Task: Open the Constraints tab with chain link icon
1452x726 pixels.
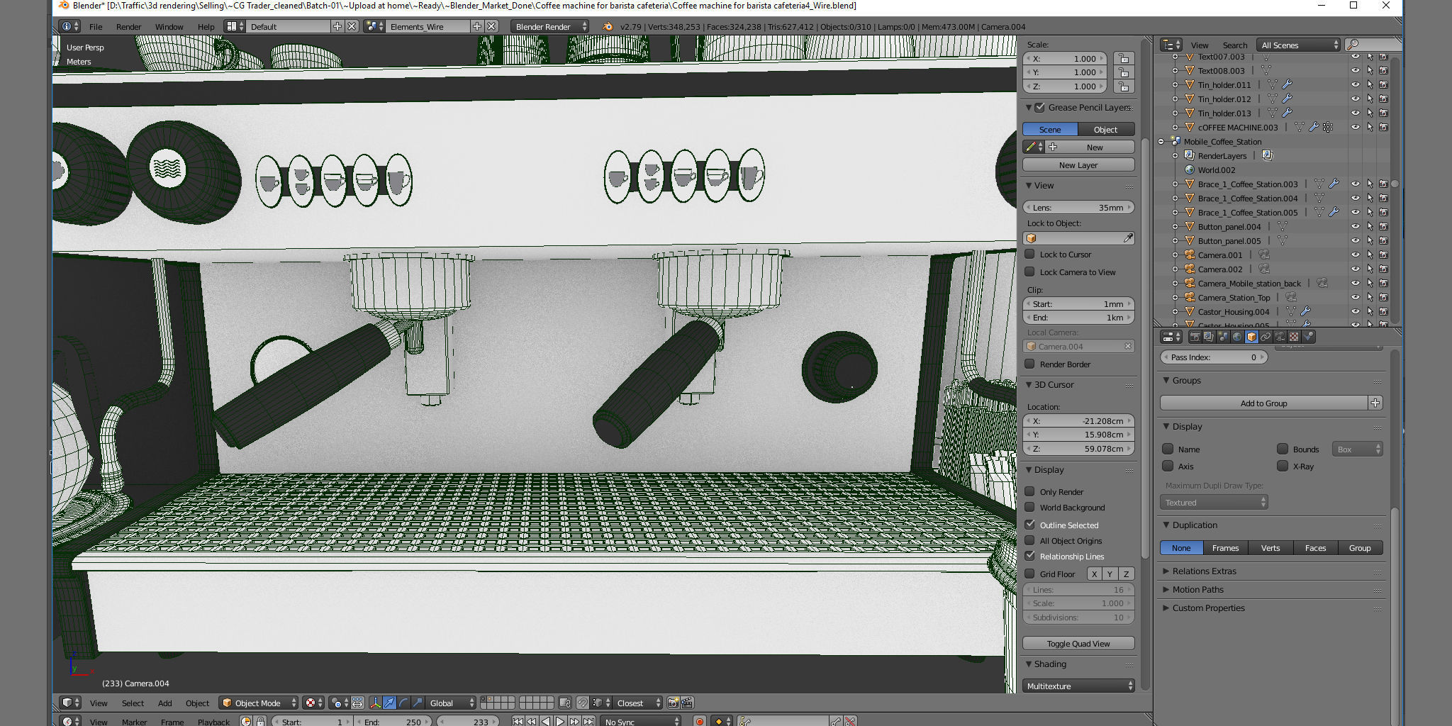Action: [x=1266, y=337]
